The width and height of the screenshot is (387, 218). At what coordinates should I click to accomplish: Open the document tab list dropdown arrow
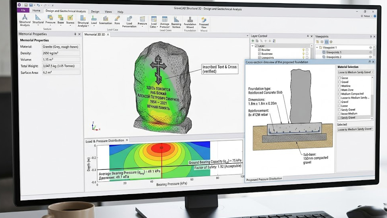click(247, 36)
